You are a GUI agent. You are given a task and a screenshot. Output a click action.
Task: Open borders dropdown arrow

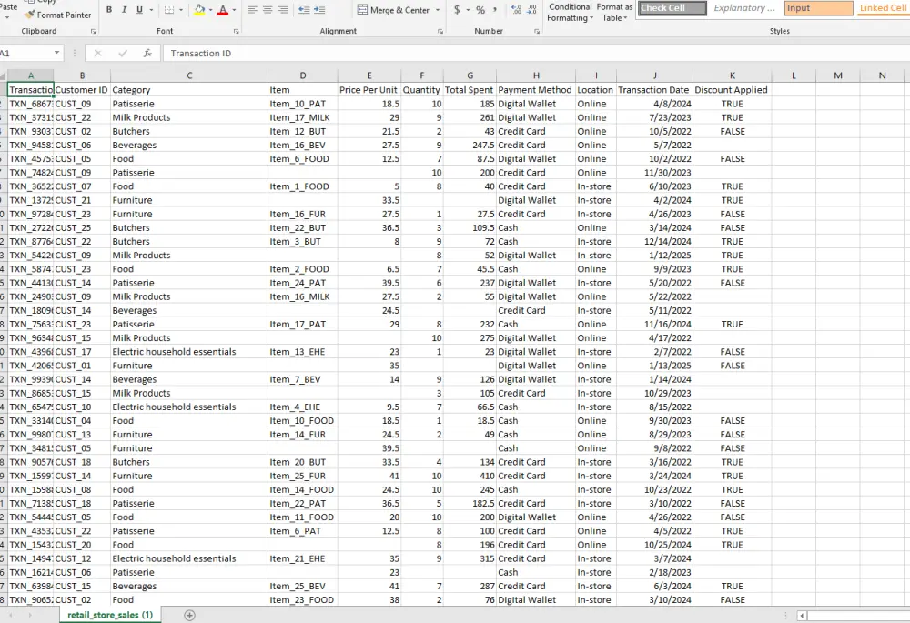point(180,10)
